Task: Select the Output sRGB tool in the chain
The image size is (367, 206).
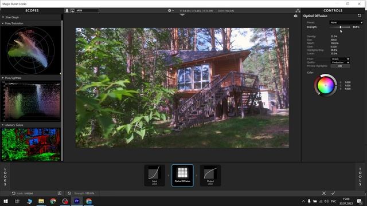Action: click(210, 176)
